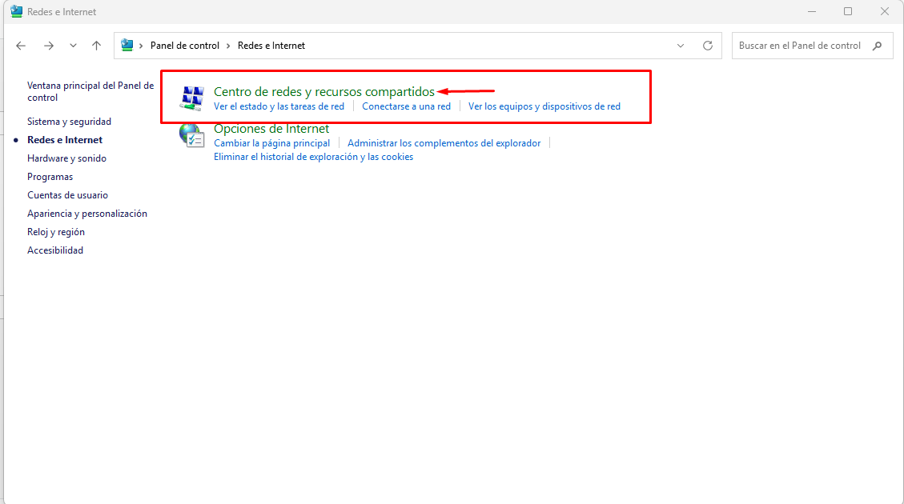Open Centro de redes y recursos compartidos

pos(323,91)
